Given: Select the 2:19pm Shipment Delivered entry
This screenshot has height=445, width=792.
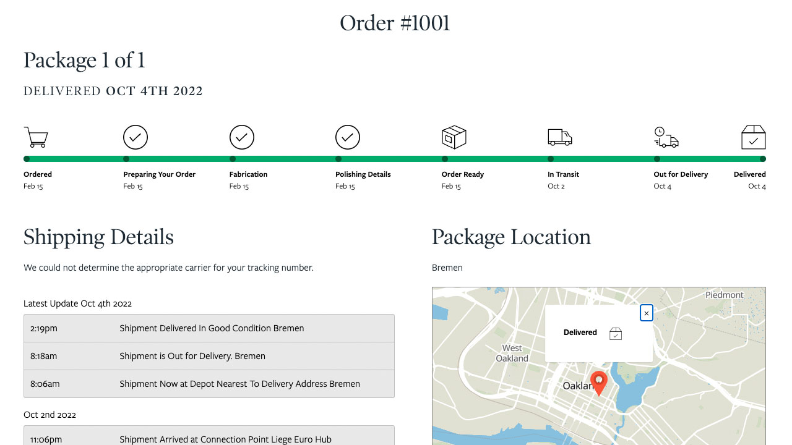Looking at the screenshot, I should pyautogui.click(x=209, y=328).
